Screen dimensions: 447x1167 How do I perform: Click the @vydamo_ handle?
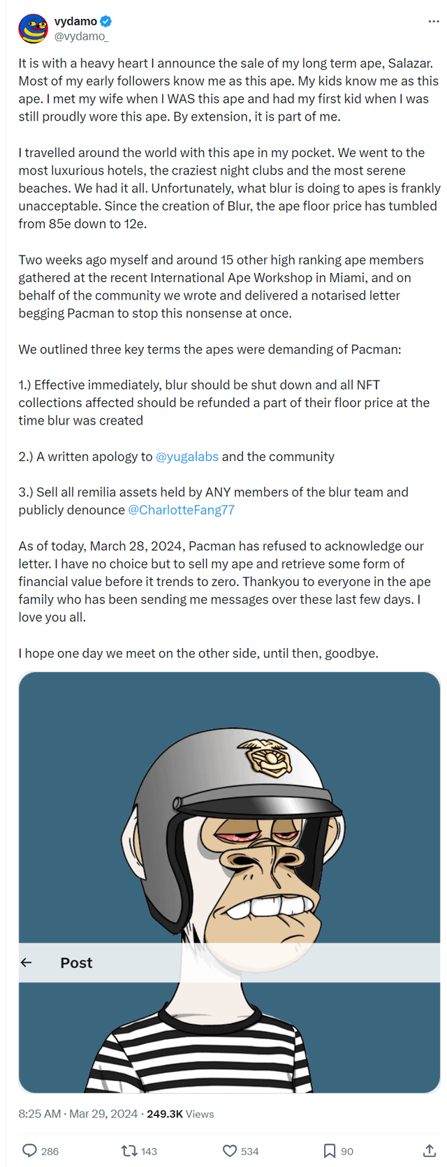(81, 36)
